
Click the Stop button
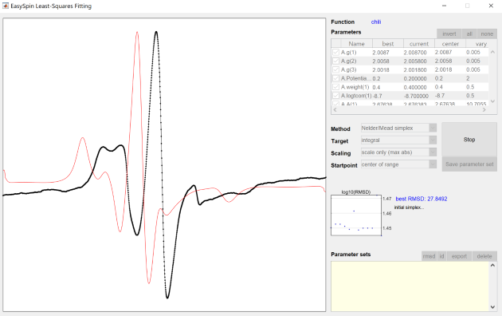pos(469,140)
